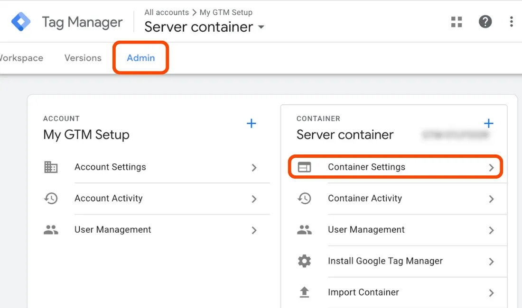The width and height of the screenshot is (522, 308).
Task: Open the three-dot overflow menu
Action: [x=511, y=22]
